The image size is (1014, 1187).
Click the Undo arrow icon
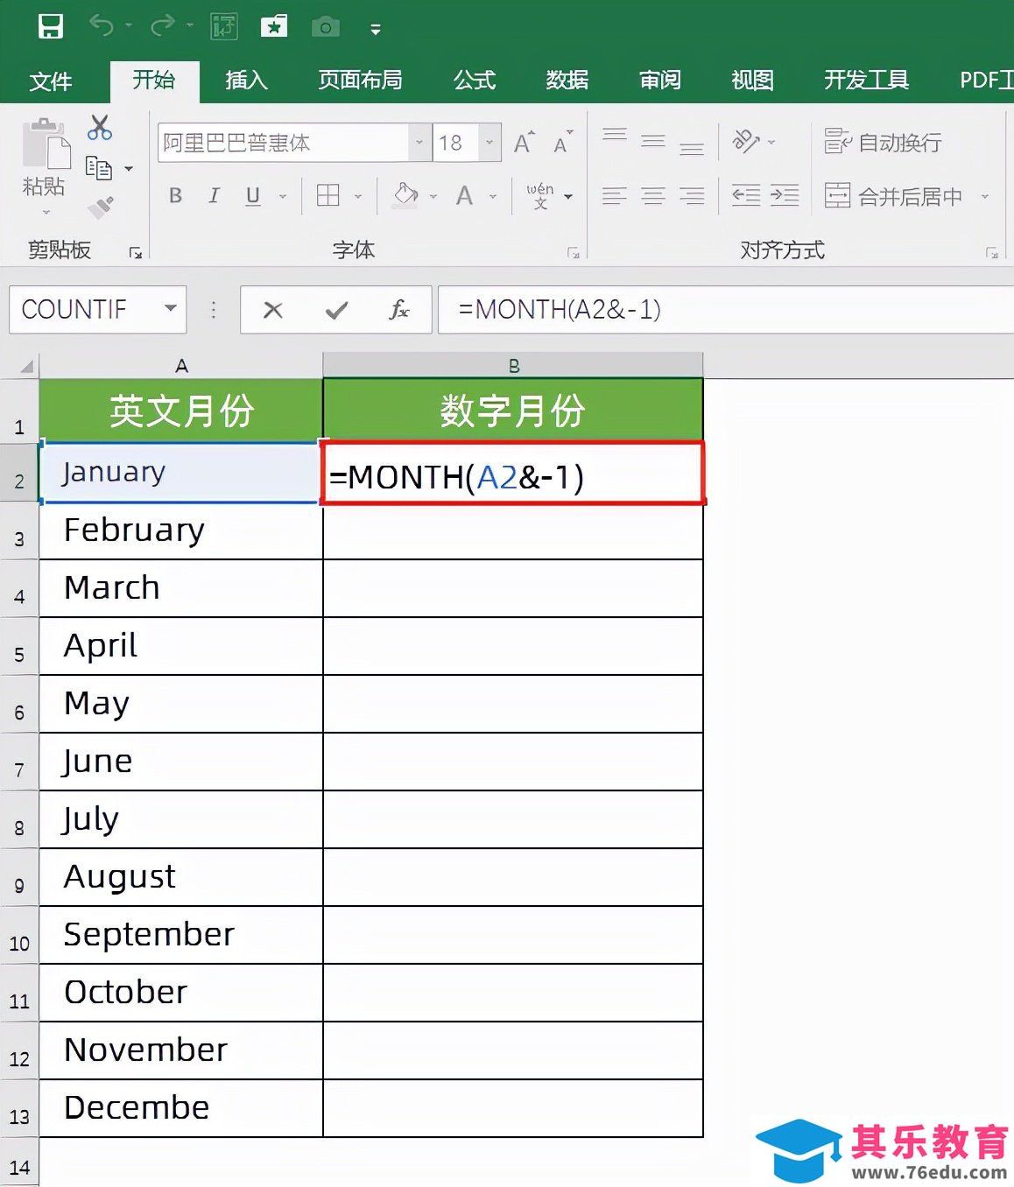pos(102,26)
